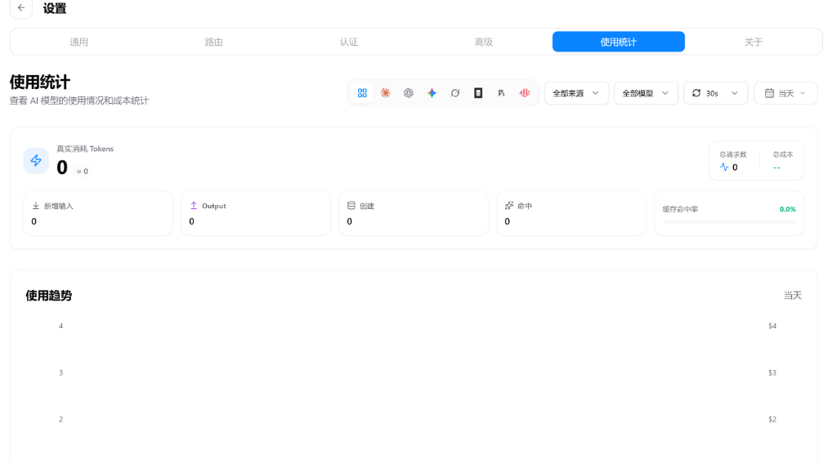Click the sparkle icon beside 命中
The height and width of the screenshot is (468, 837).
click(509, 206)
